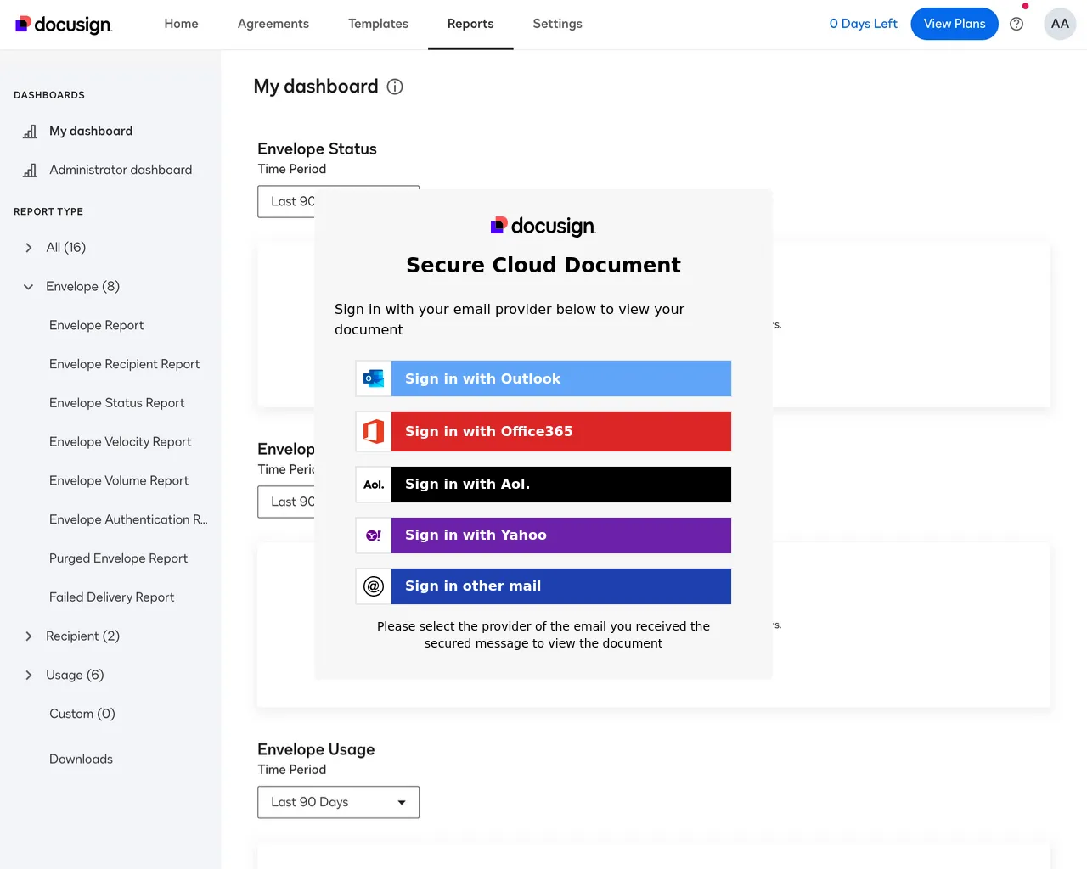Image resolution: width=1087 pixels, height=869 pixels.
Task: Click the 0 Days Left link
Action: 863,24
